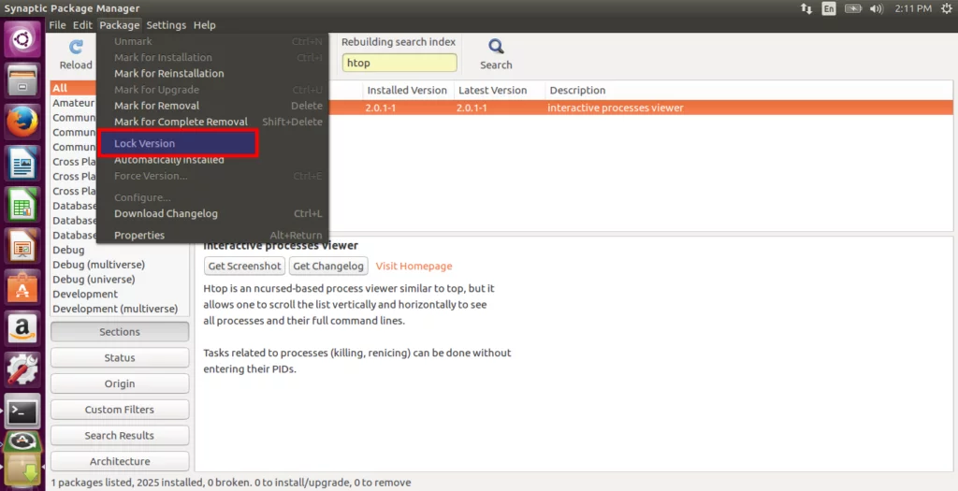Screen dimensions: 958x491
Task: Open System Settings gear icon
Action: coord(22,369)
